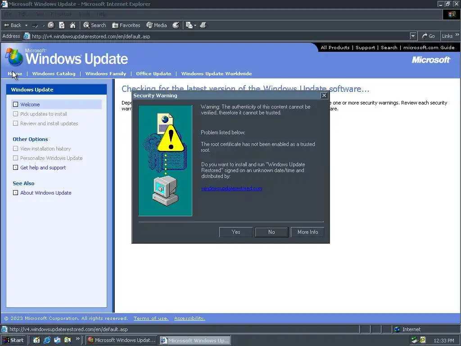The height and width of the screenshot is (346, 461).
Task: Switch to the highlighted Microsoft Windows Up... taskbar button
Action: pos(195,340)
